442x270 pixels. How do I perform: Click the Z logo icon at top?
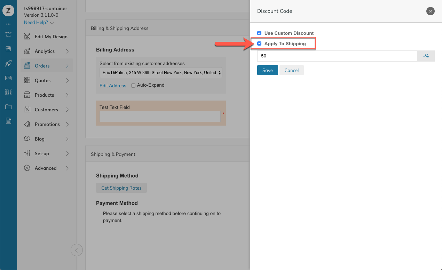click(x=8, y=11)
